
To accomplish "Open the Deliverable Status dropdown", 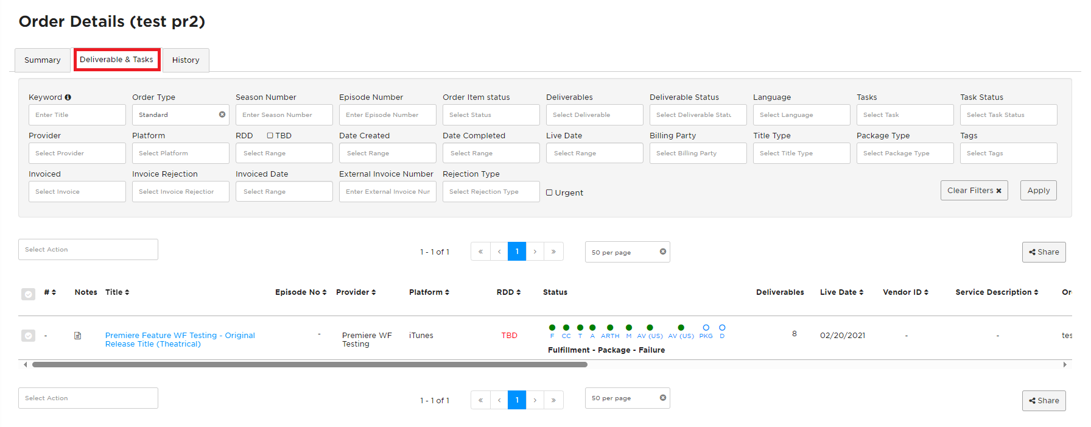I will (x=698, y=115).
